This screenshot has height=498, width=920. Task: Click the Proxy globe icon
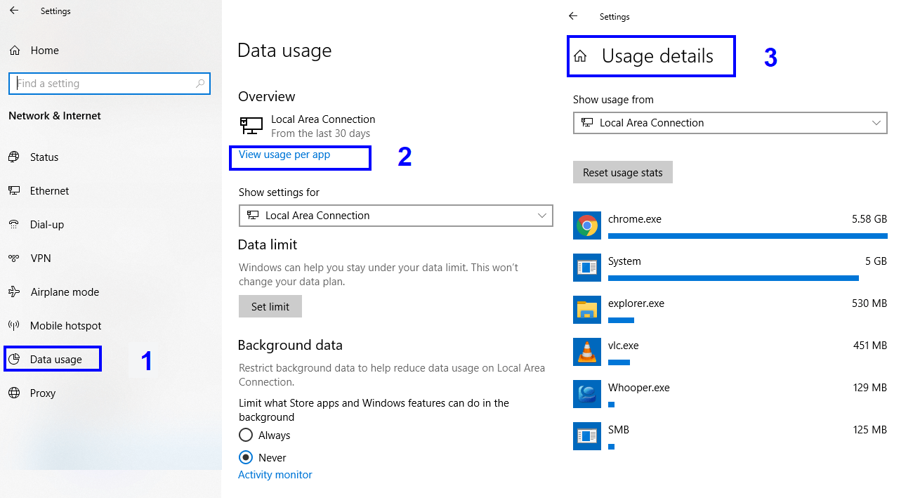click(x=14, y=393)
